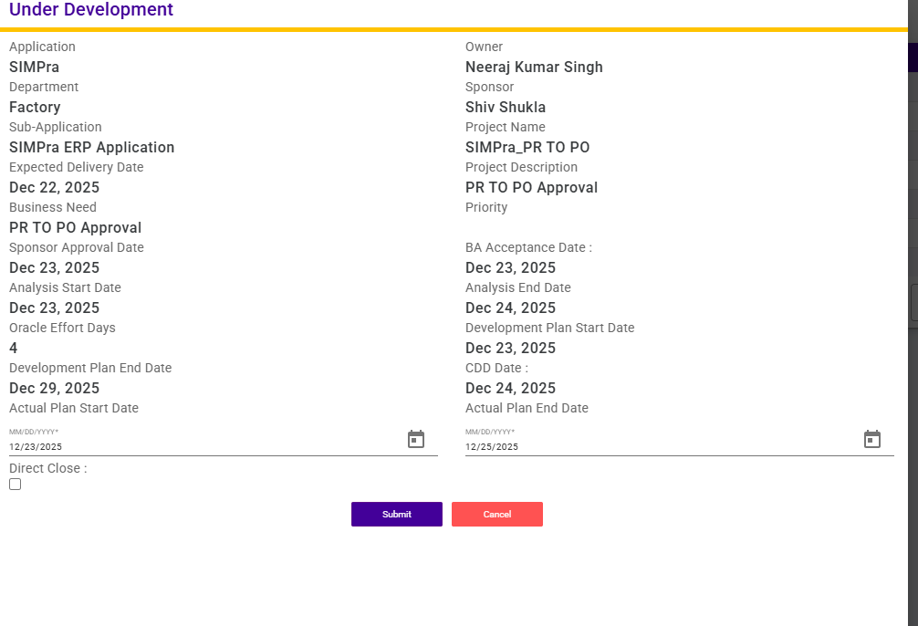Click the Factory department value
Viewport: 918px width, 626px height.
coord(35,107)
